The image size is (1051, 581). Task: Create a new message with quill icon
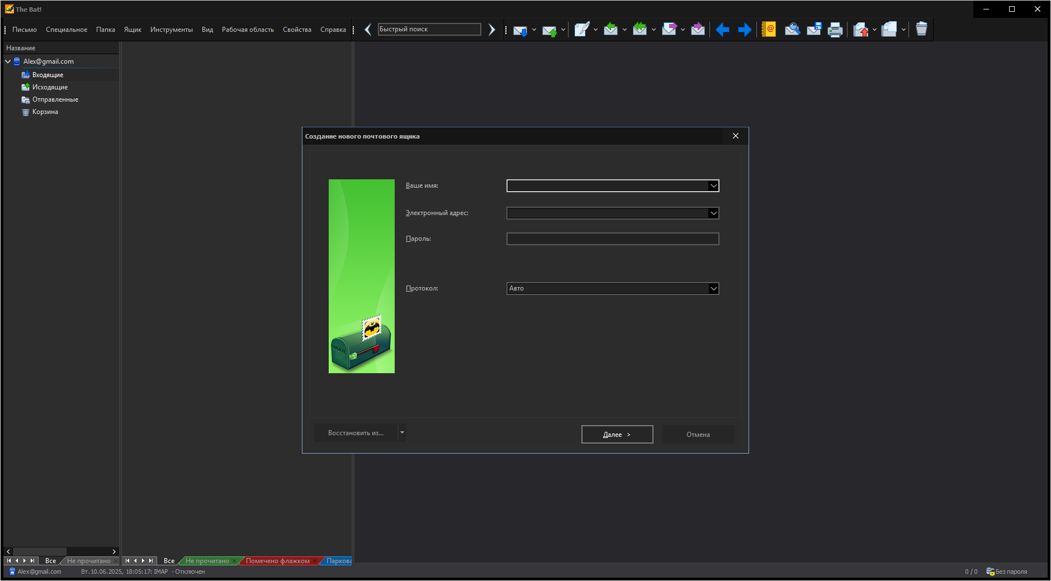pyautogui.click(x=581, y=30)
